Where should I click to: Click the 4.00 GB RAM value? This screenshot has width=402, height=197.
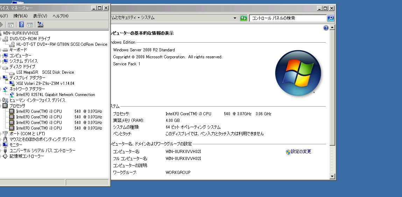click(173, 121)
